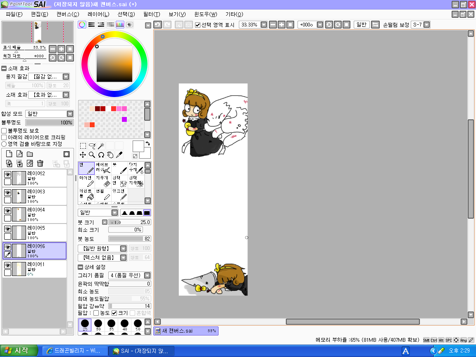The height and width of the screenshot is (357, 476).
Task: Select the 새 캔버스.sai document tab
Action: click(186, 331)
